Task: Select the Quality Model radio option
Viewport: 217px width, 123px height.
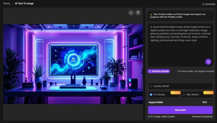Action: click(151, 86)
